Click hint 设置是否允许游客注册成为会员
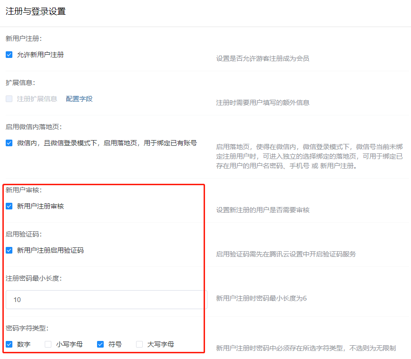 263,58
